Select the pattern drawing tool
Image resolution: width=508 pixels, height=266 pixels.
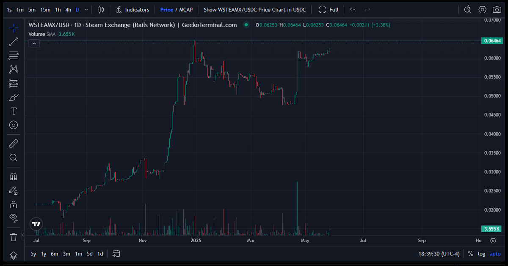click(14, 69)
